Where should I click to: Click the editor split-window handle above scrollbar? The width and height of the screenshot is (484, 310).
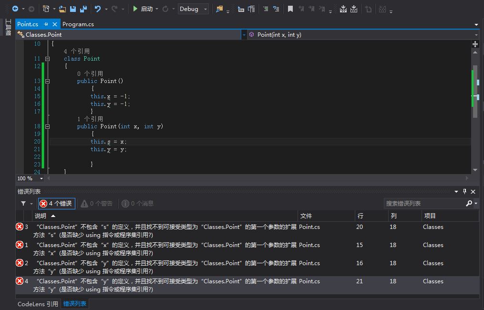(475, 44)
